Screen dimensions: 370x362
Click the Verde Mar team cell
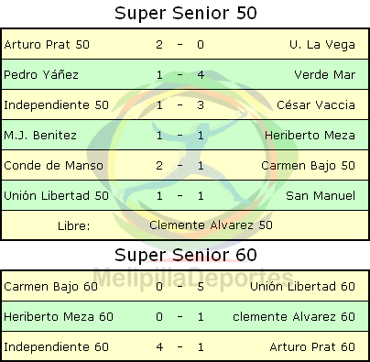(x=325, y=75)
